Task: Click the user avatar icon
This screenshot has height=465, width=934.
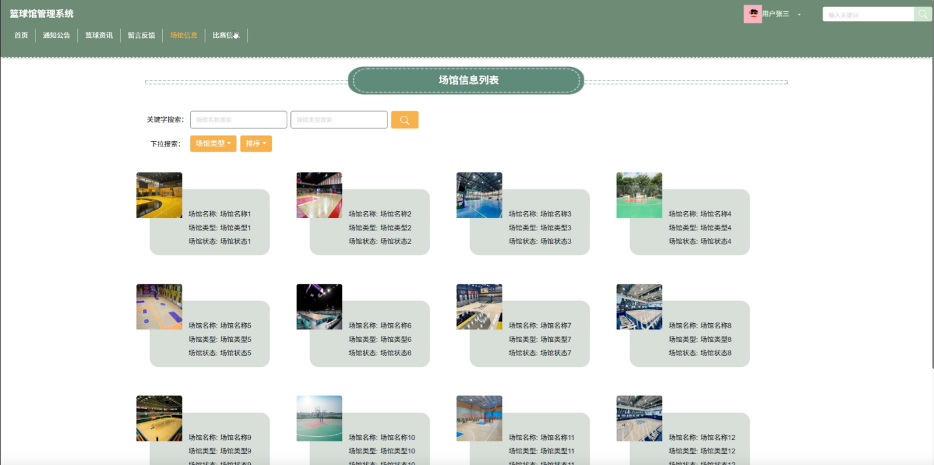Action: point(753,14)
